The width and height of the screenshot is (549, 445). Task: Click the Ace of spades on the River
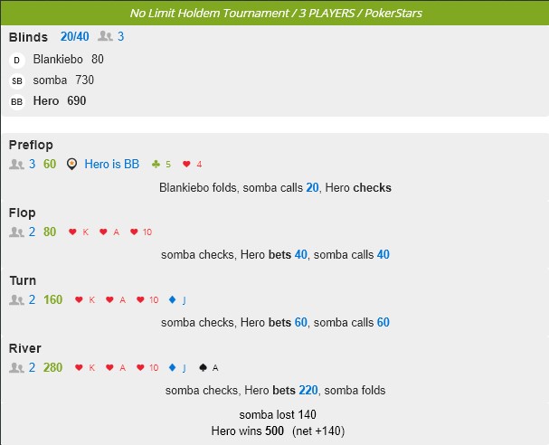click(x=209, y=367)
